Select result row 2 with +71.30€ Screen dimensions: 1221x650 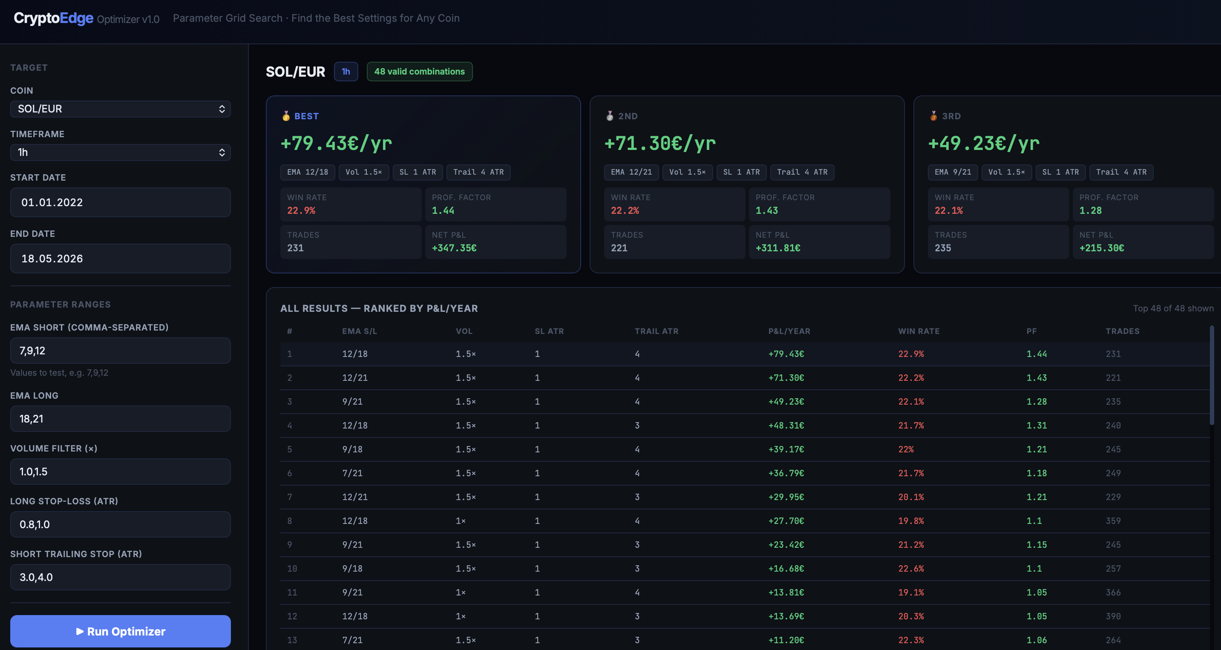[745, 377]
